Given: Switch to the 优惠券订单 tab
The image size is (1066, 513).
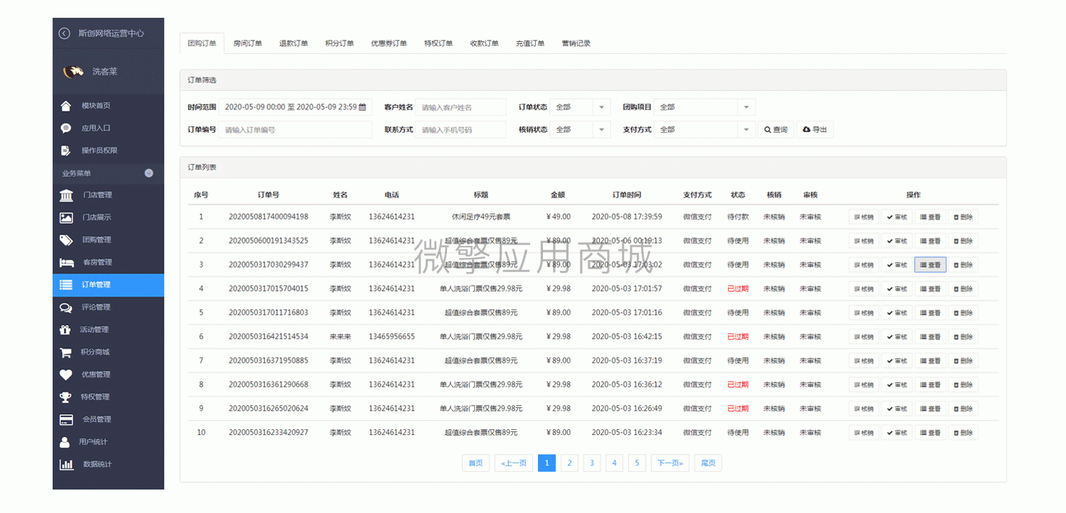Looking at the screenshot, I should (389, 43).
